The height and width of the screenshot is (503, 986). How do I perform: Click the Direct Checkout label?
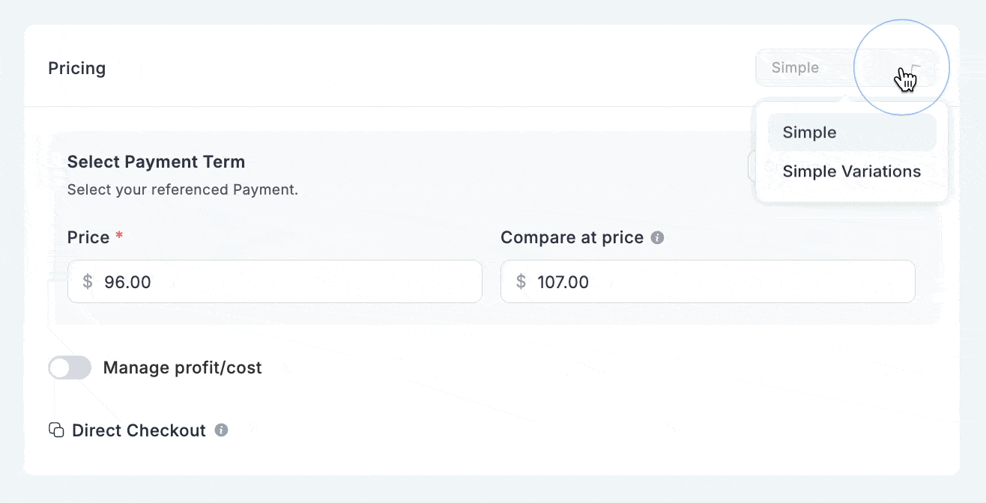[139, 430]
